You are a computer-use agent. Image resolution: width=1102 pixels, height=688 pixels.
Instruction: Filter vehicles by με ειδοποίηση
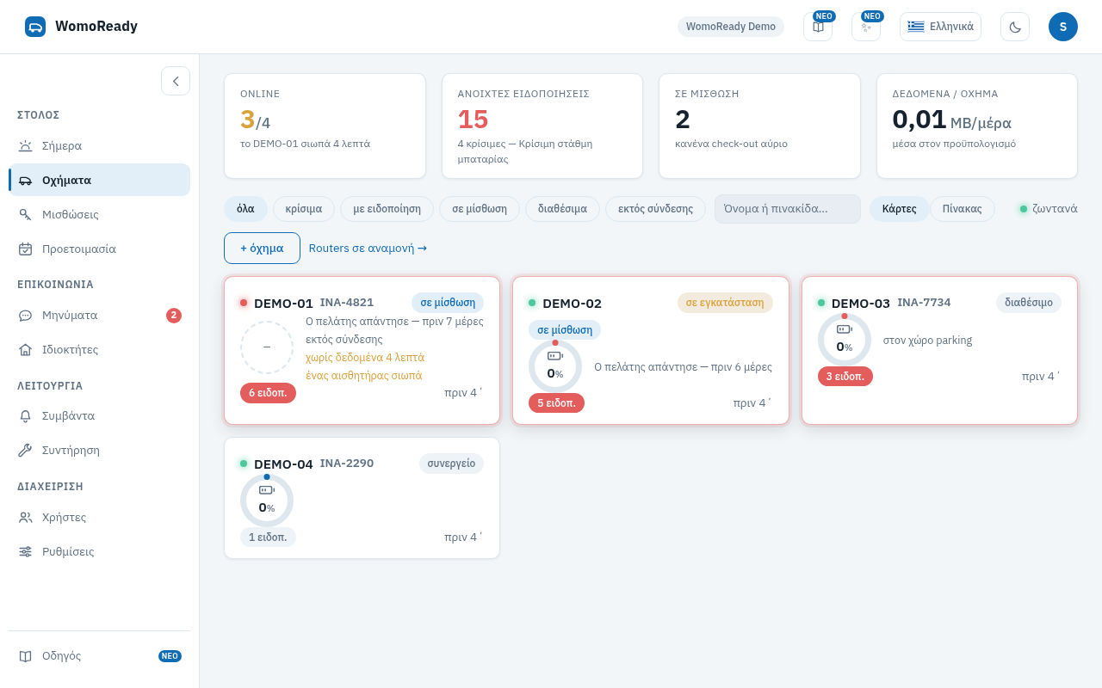click(387, 209)
